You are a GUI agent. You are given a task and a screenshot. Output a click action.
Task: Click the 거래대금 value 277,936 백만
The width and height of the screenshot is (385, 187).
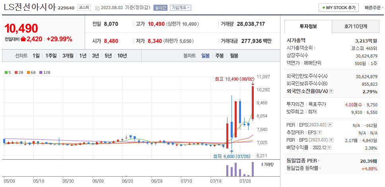pyautogui.click(x=257, y=41)
